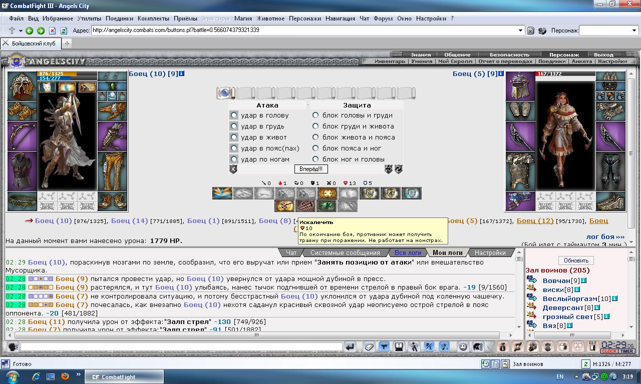Expand the Персонаж character dropdown
This screenshot has height=384, width=641.
pyautogui.click(x=634, y=30)
